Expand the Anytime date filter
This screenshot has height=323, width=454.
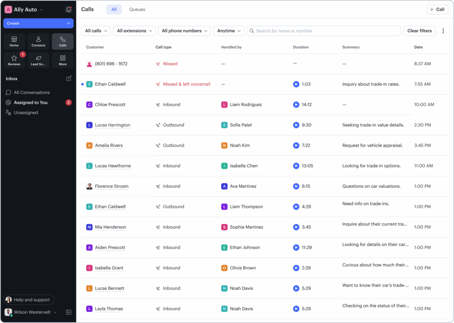[229, 31]
